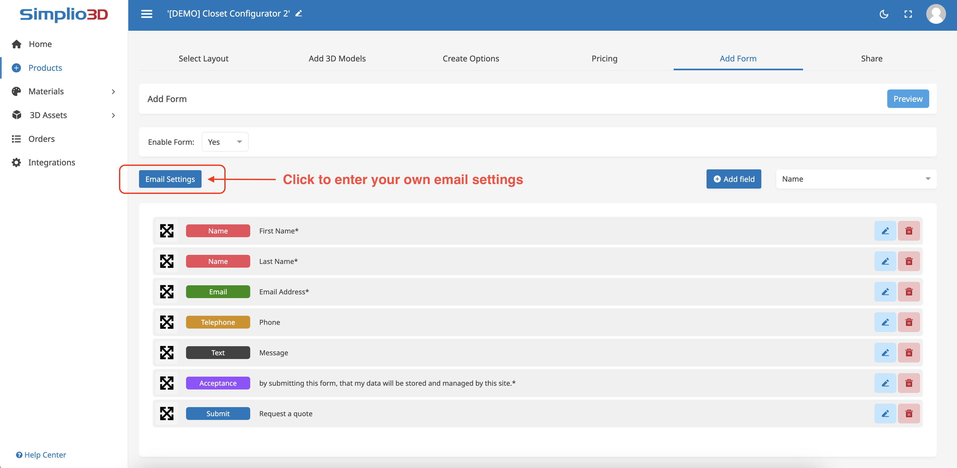Click the Email Settings button
957x468 pixels.
(170, 179)
